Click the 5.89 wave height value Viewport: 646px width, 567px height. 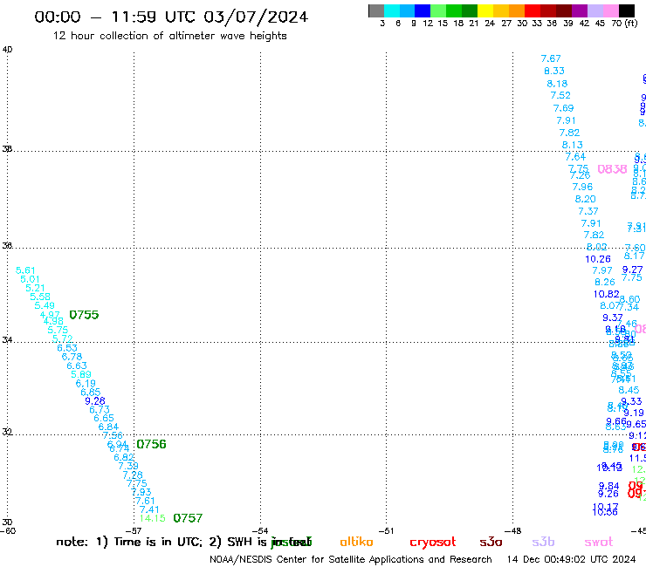81,374
